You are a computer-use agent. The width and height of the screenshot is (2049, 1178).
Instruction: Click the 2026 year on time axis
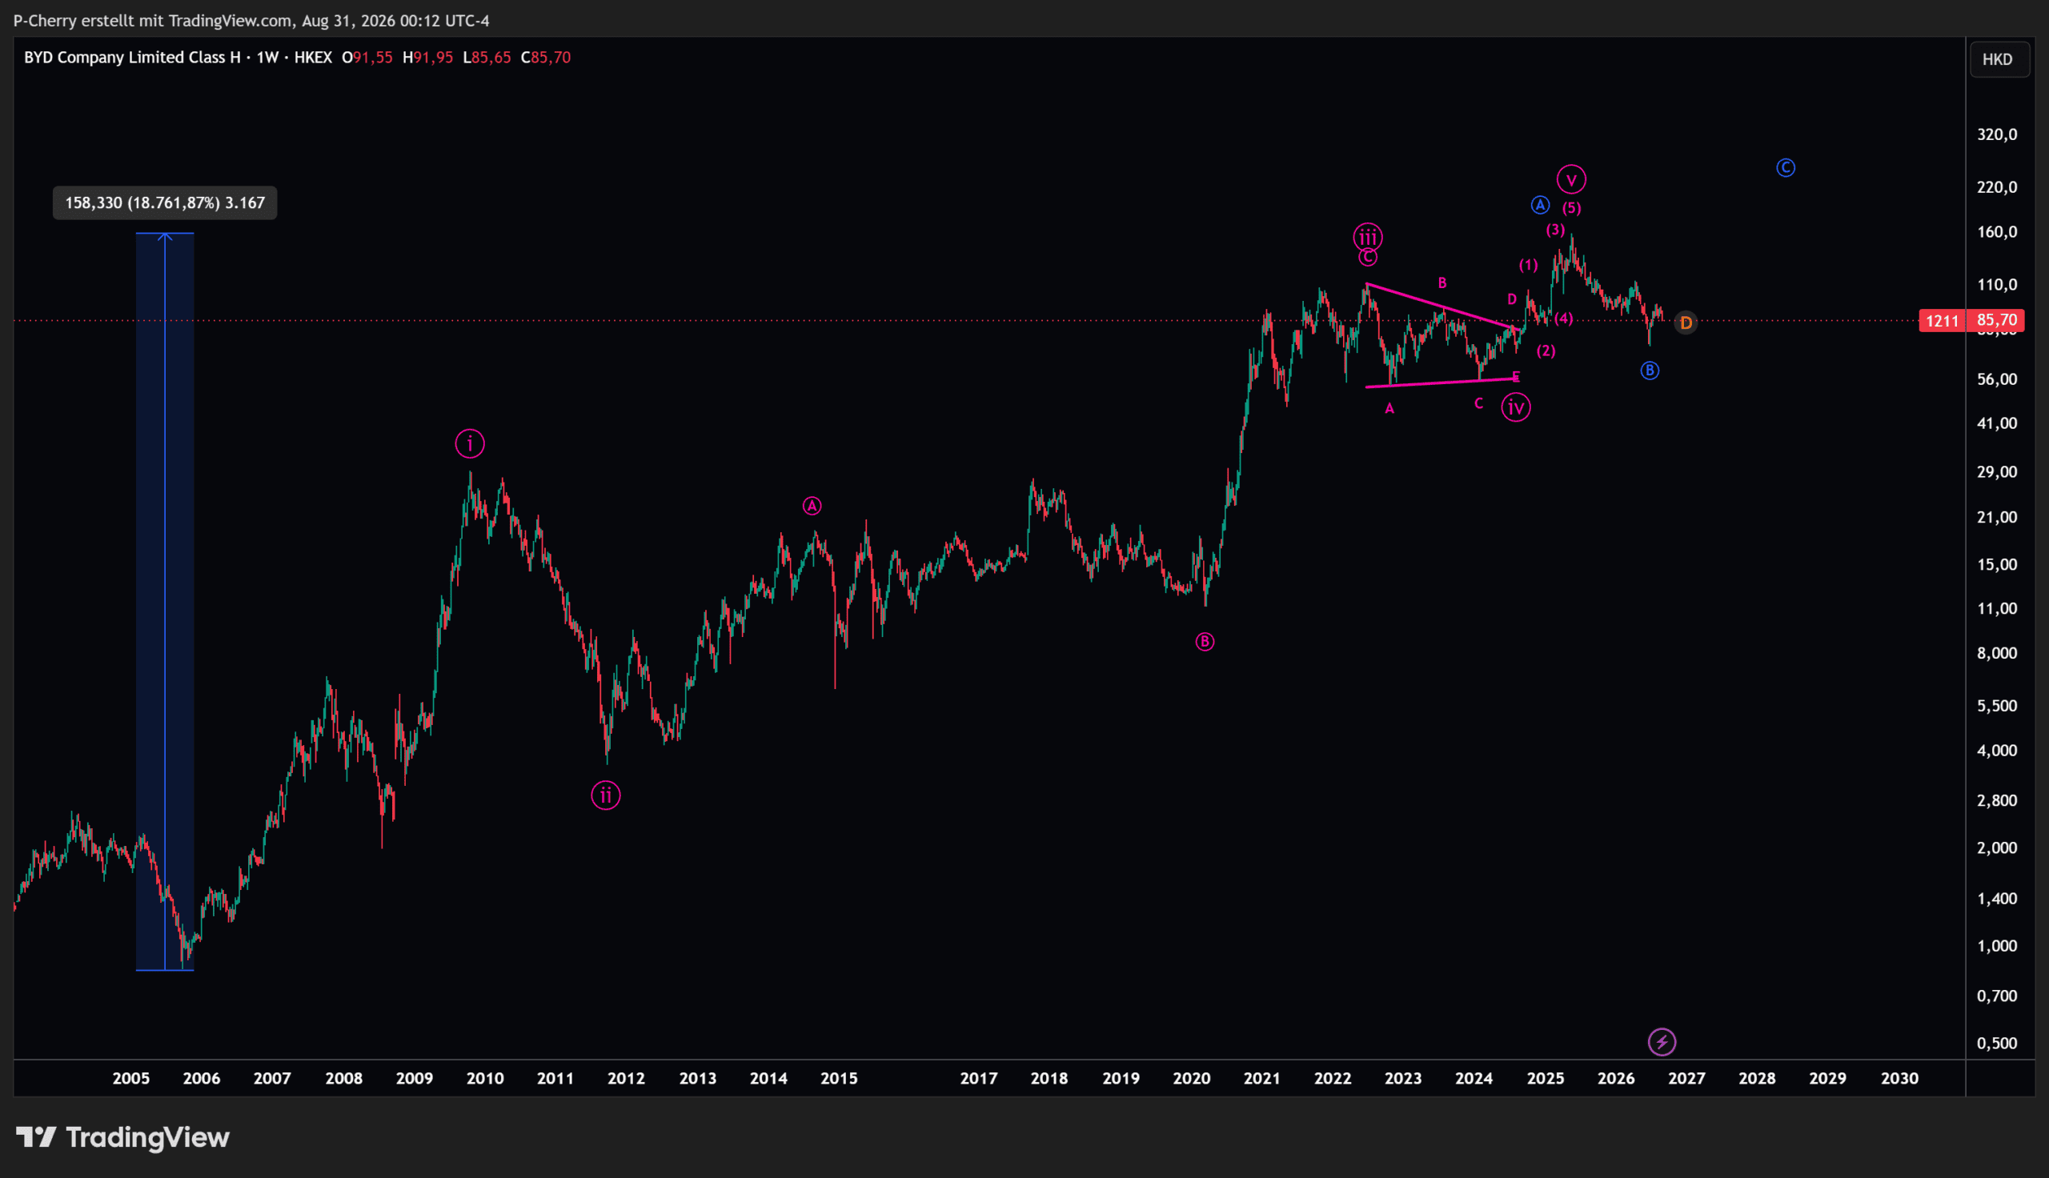[x=1616, y=1079]
